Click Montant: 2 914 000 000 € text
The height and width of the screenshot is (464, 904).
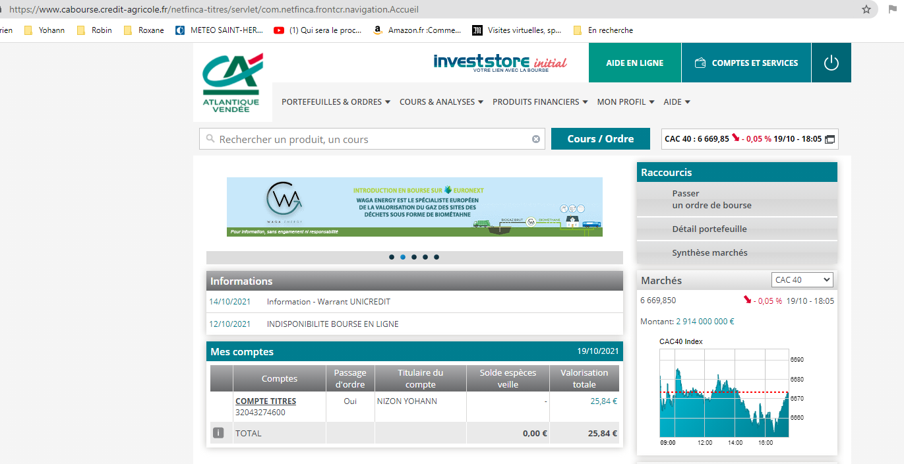[687, 322]
